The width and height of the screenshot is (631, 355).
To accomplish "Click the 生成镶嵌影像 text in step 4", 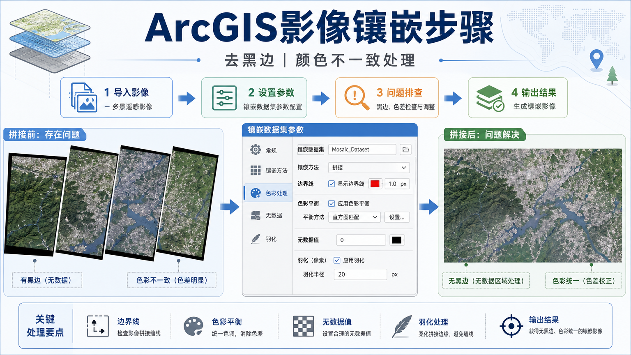I will click(534, 106).
